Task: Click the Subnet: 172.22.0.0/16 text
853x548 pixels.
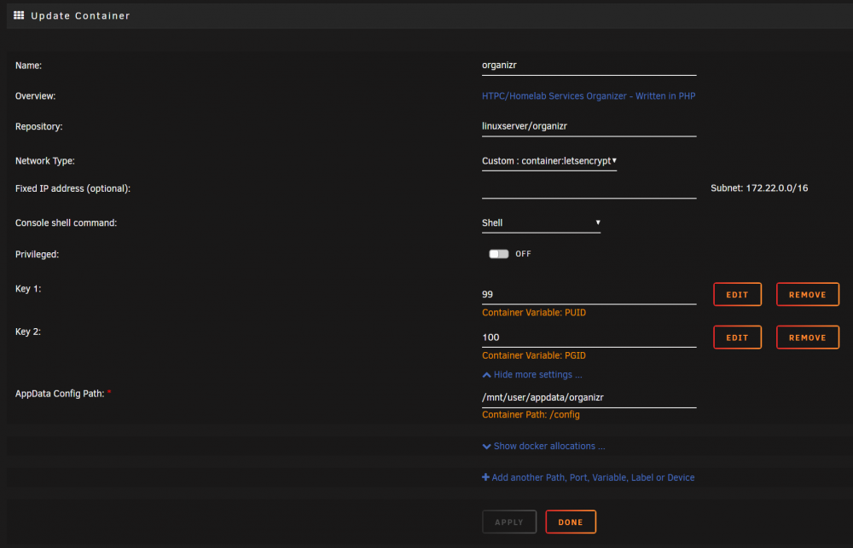Action: 759,188
